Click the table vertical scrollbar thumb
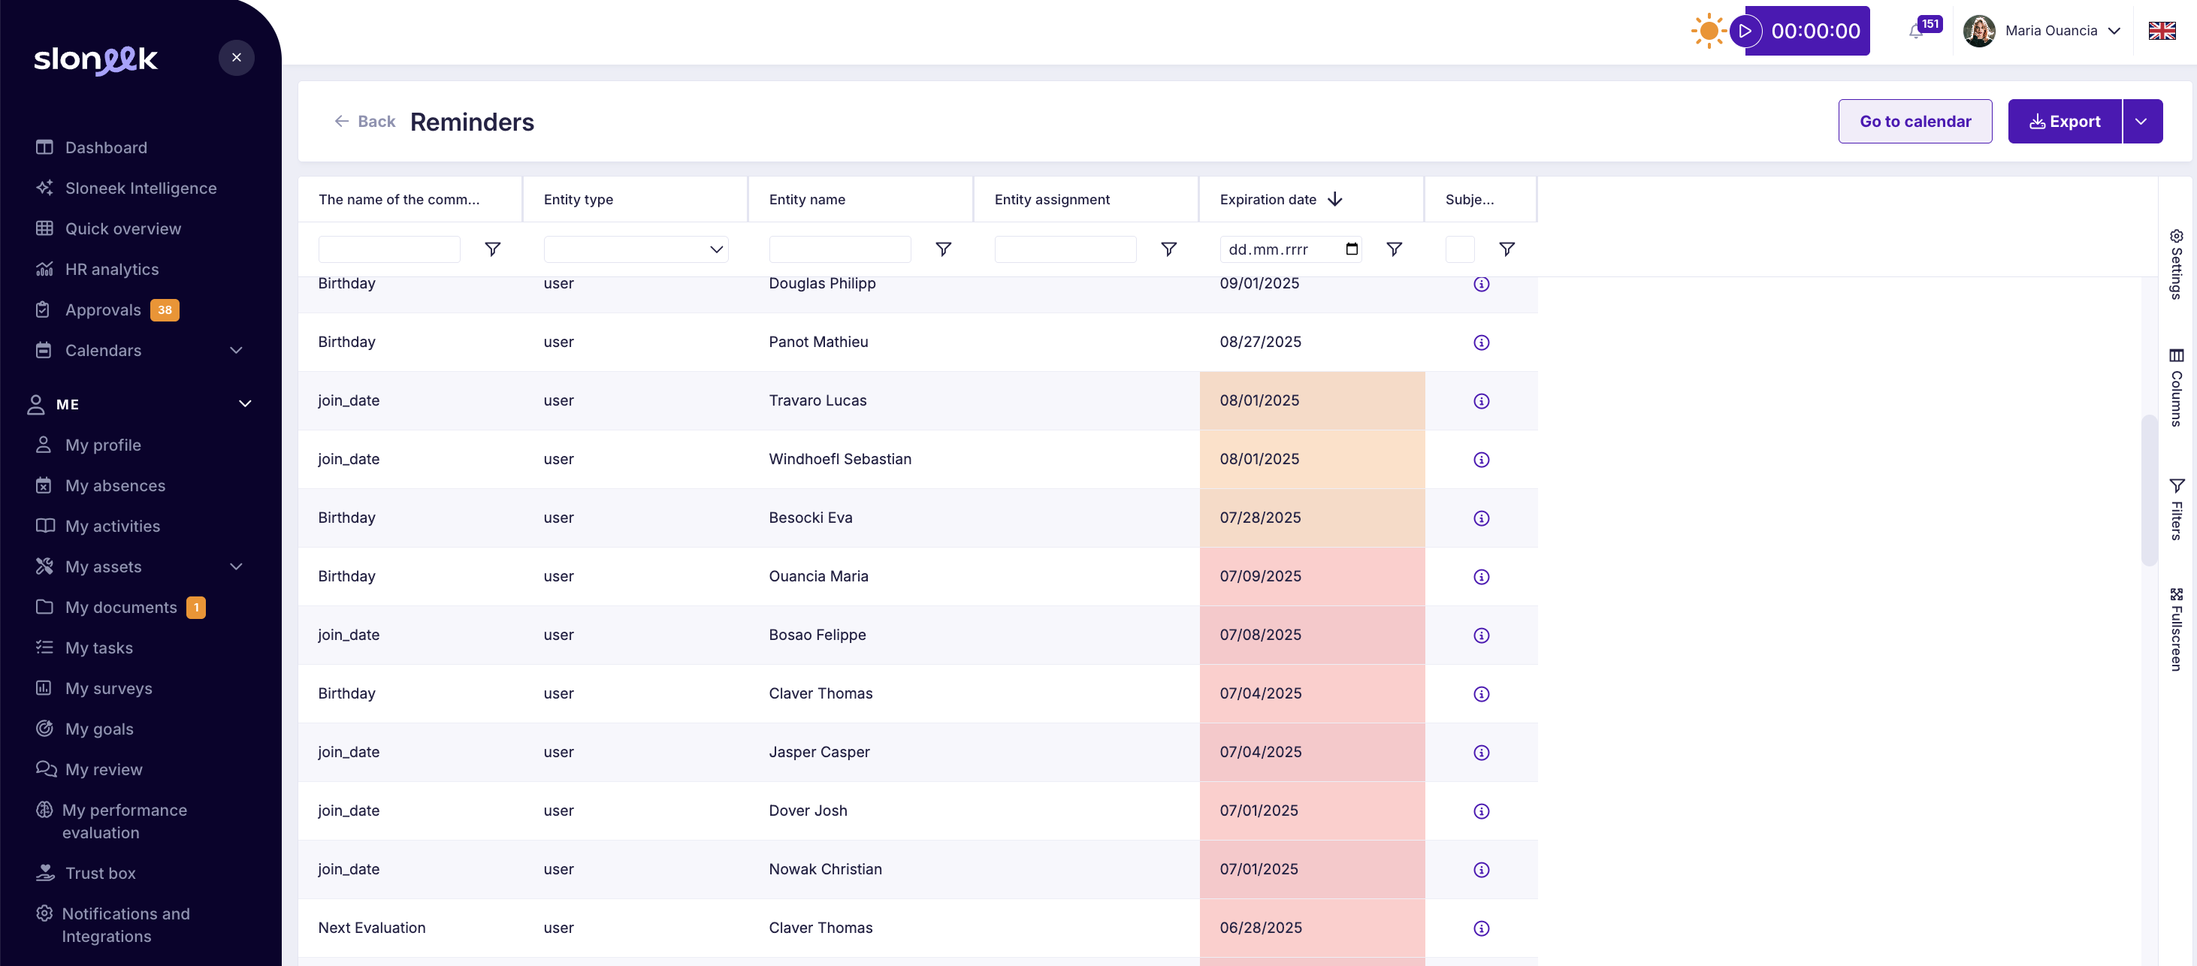 pos(2148,490)
